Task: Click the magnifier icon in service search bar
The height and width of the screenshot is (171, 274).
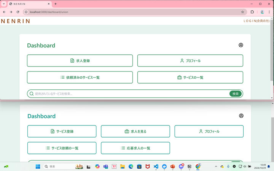Action: point(32,94)
